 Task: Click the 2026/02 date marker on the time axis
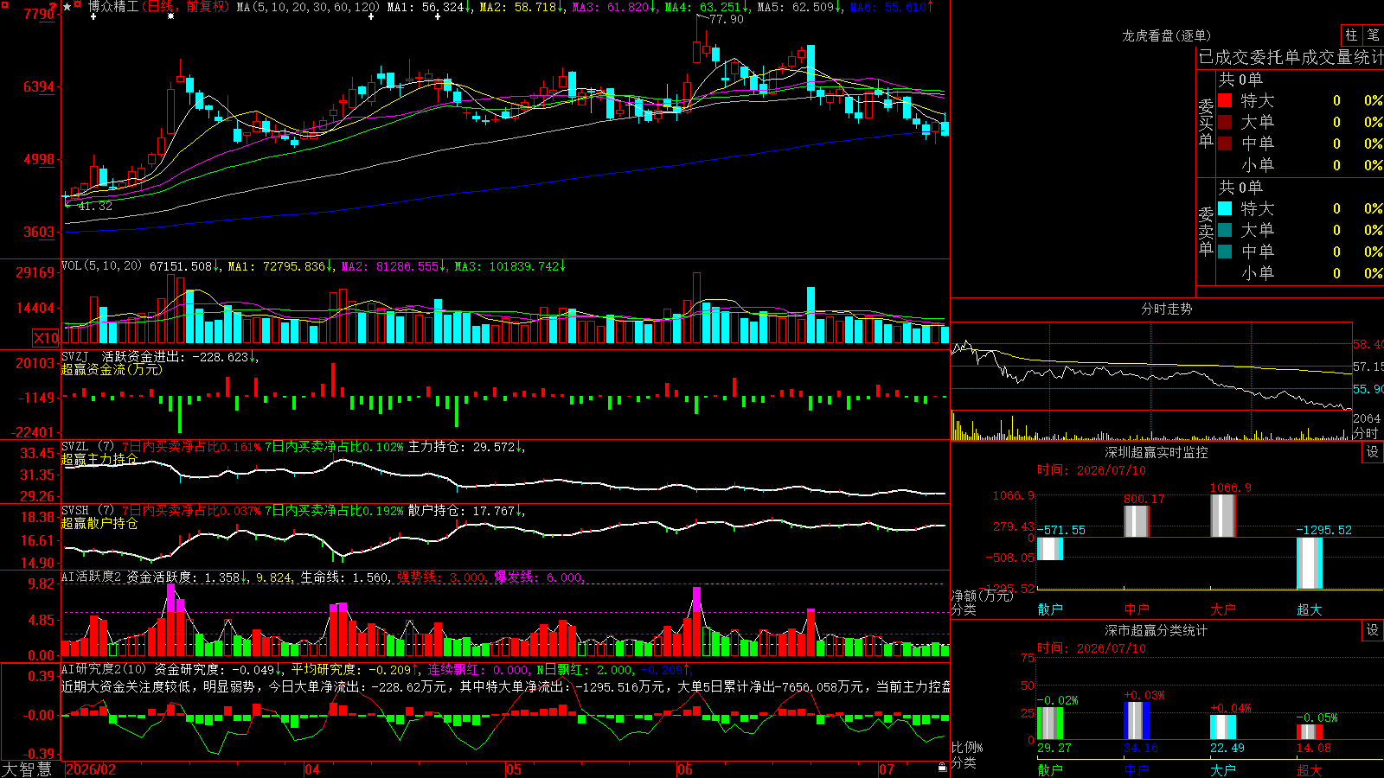(91, 769)
